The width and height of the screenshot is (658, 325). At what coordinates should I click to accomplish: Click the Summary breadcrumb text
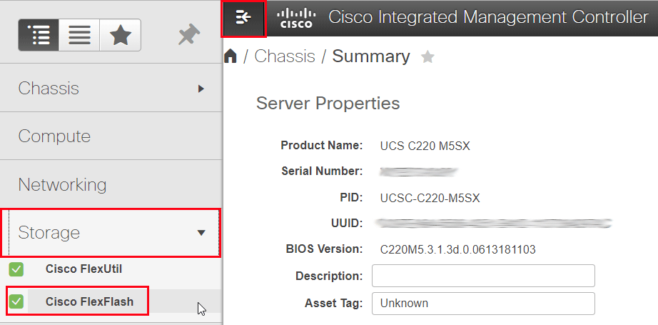coord(371,56)
